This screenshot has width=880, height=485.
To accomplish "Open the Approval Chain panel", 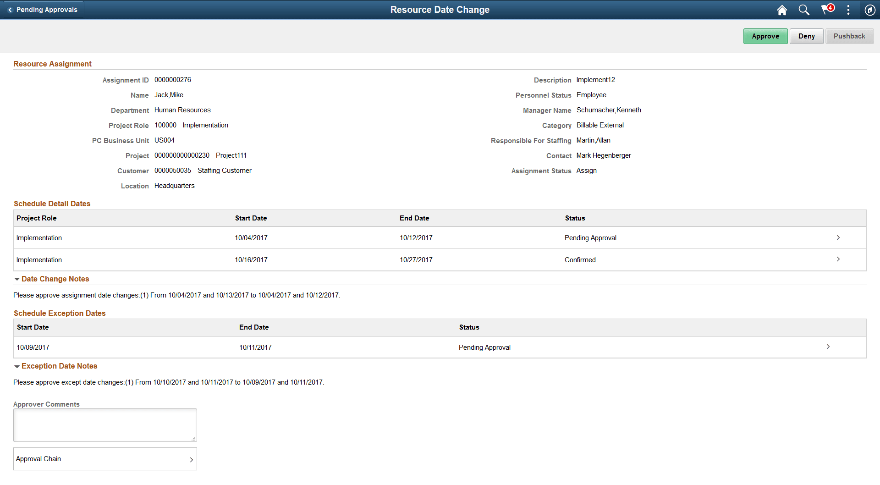I will pos(105,458).
